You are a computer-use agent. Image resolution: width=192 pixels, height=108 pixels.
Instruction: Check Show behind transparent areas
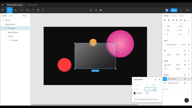135,99
